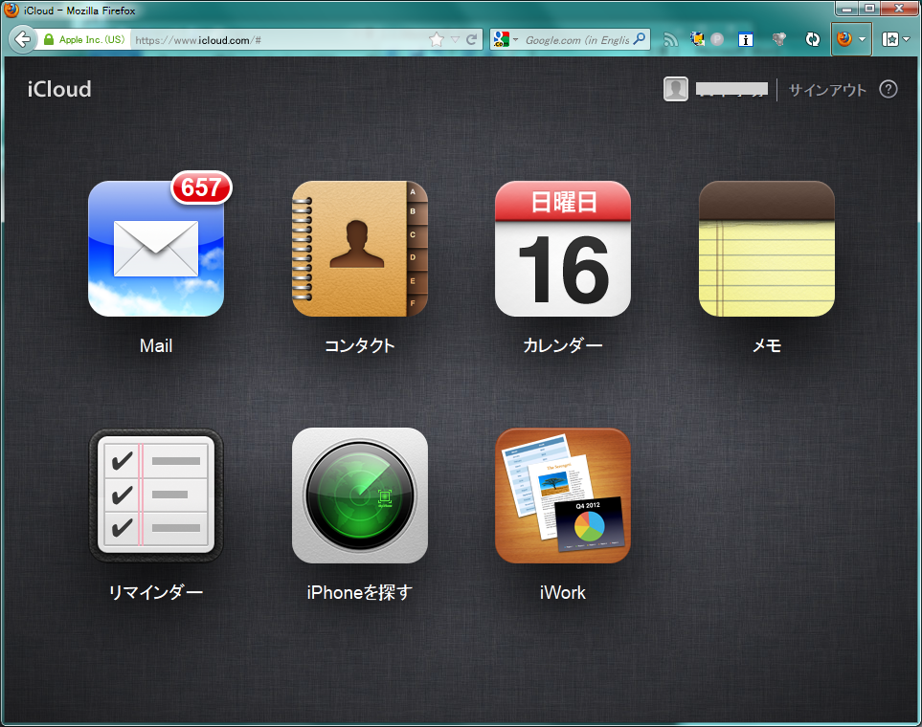Click the search magnifier icon
This screenshot has width=922, height=727.
[640, 39]
